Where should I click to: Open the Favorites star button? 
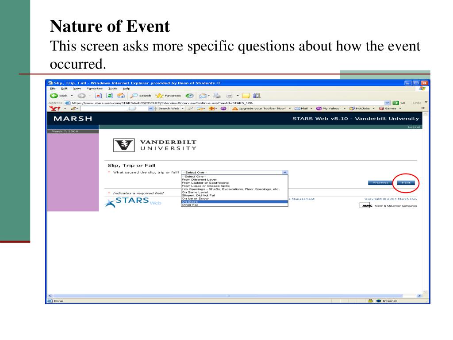tap(168, 96)
